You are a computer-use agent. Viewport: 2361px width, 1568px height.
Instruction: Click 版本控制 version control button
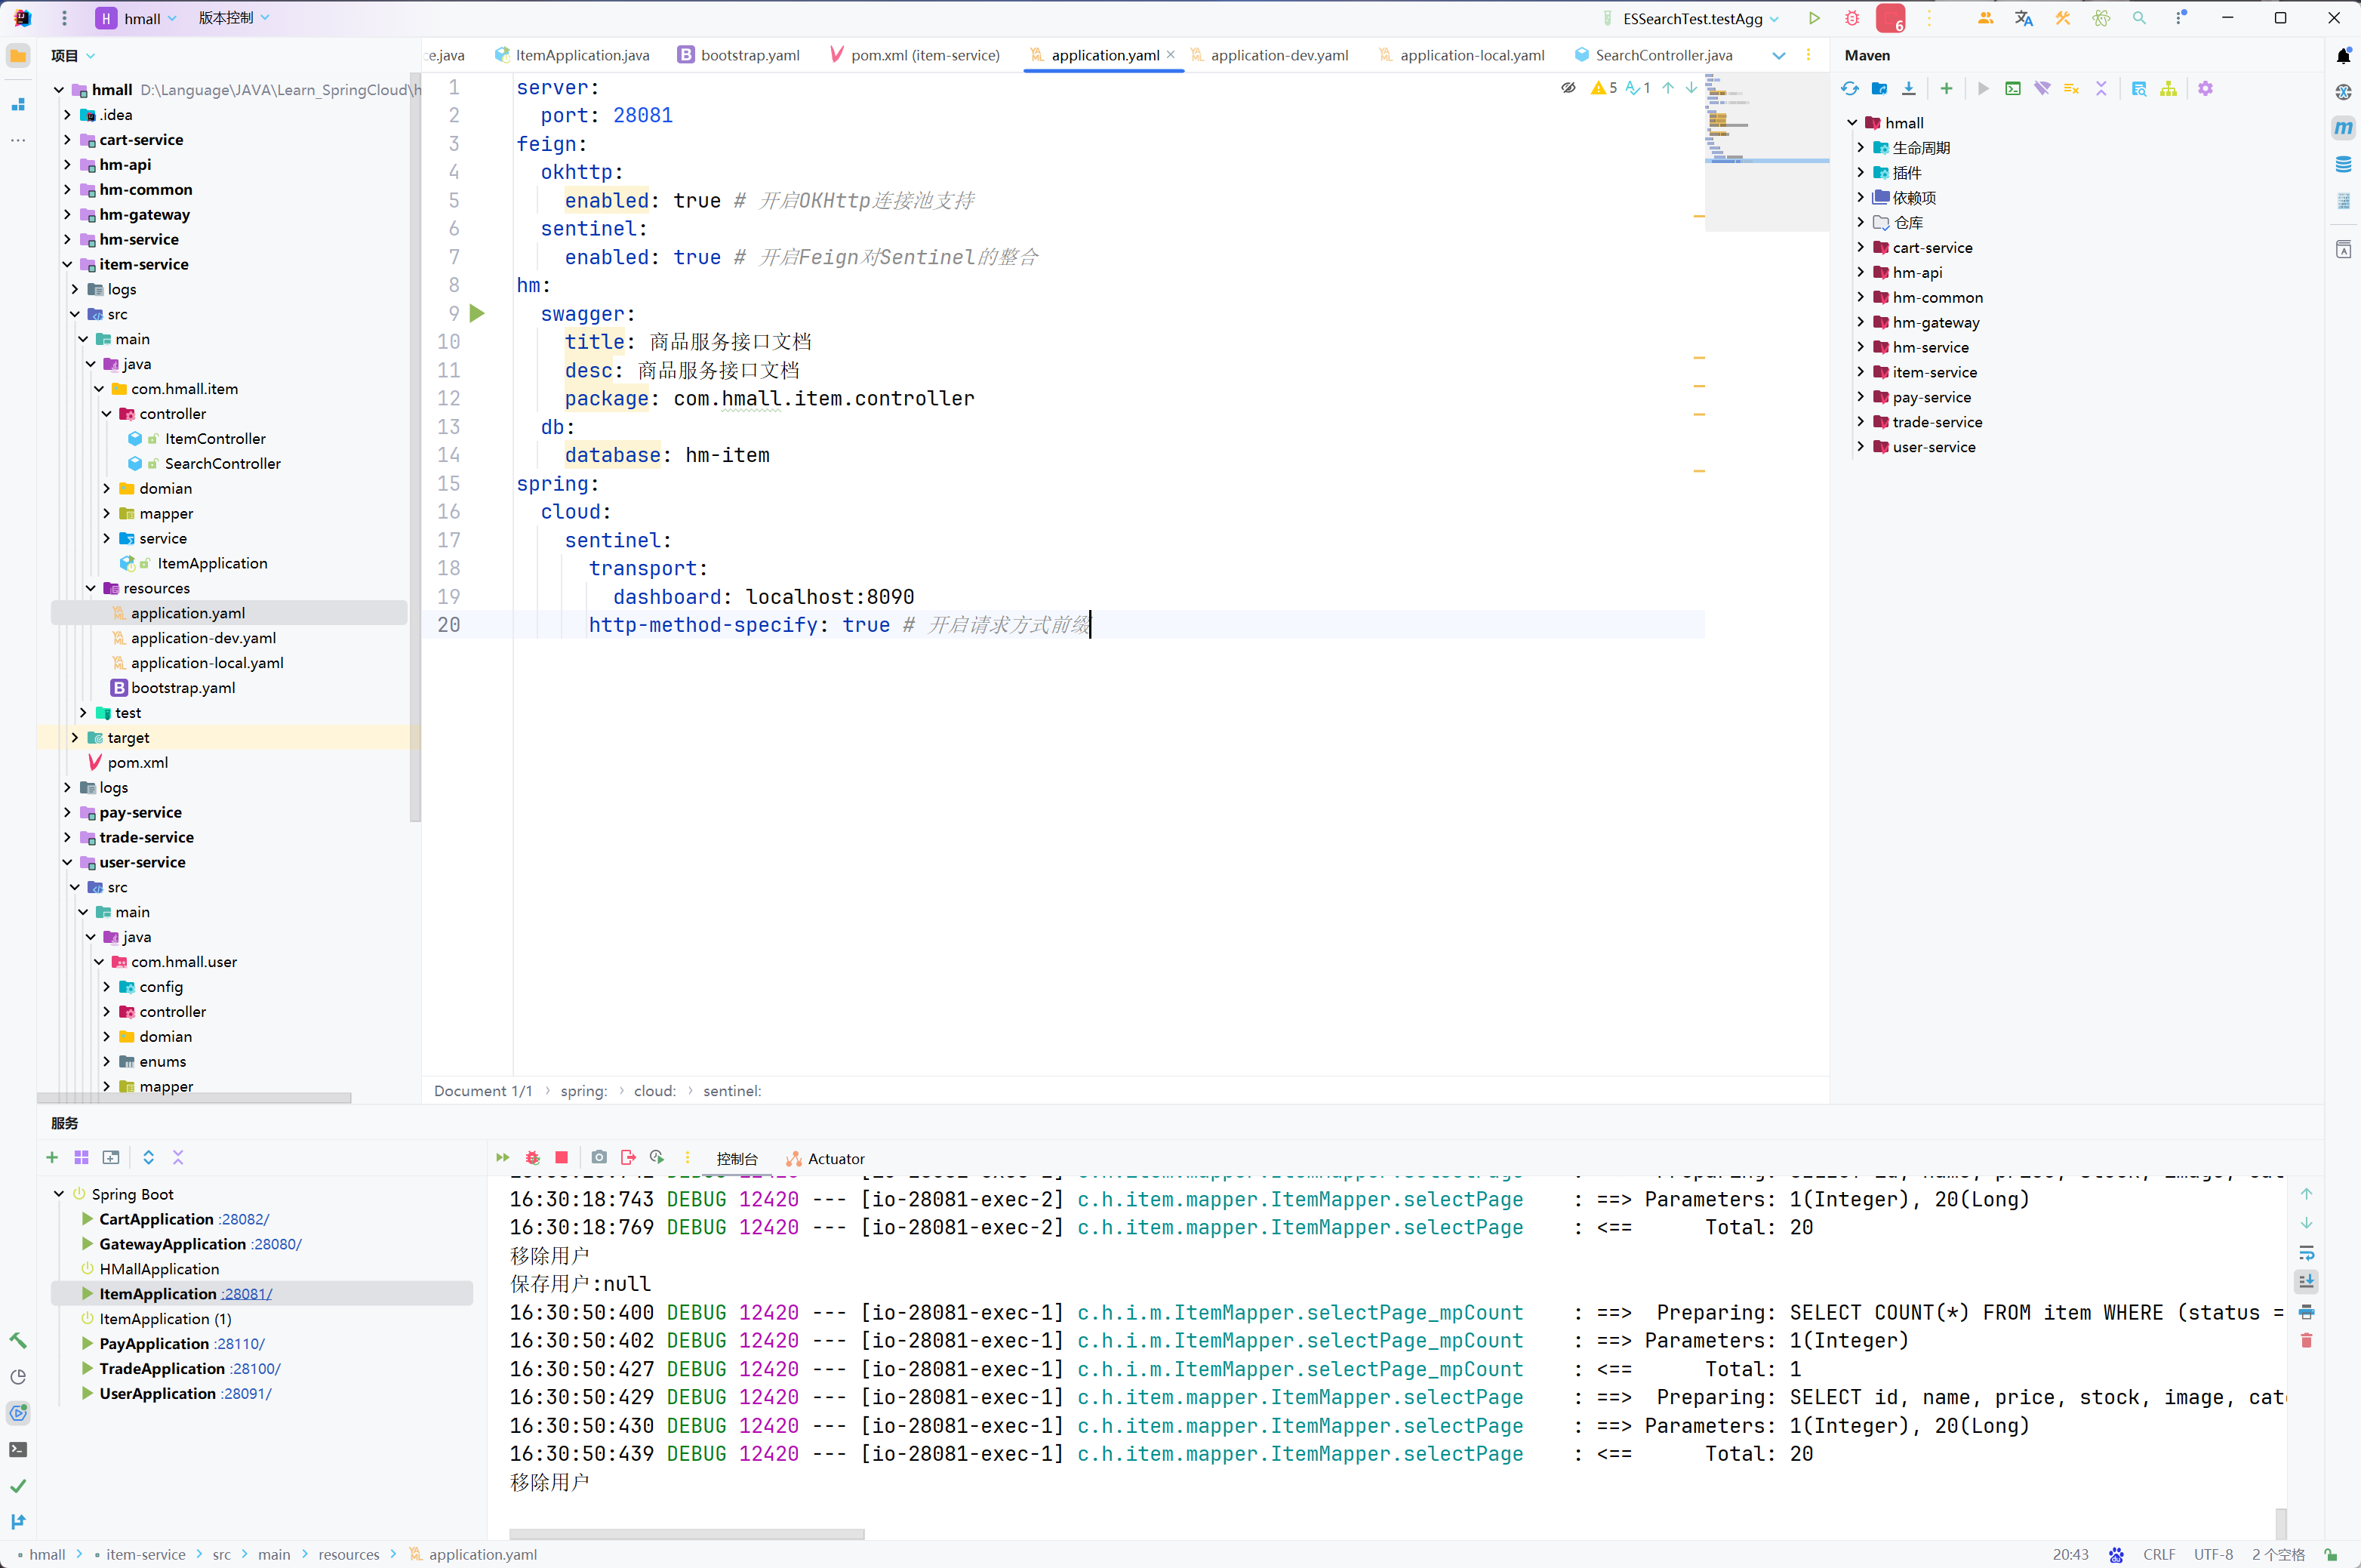click(226, 18)
